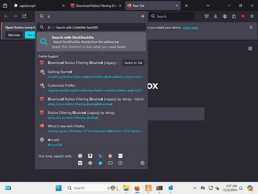Open the Windows Start menu
258x194 pixels.
coord(58,188)
